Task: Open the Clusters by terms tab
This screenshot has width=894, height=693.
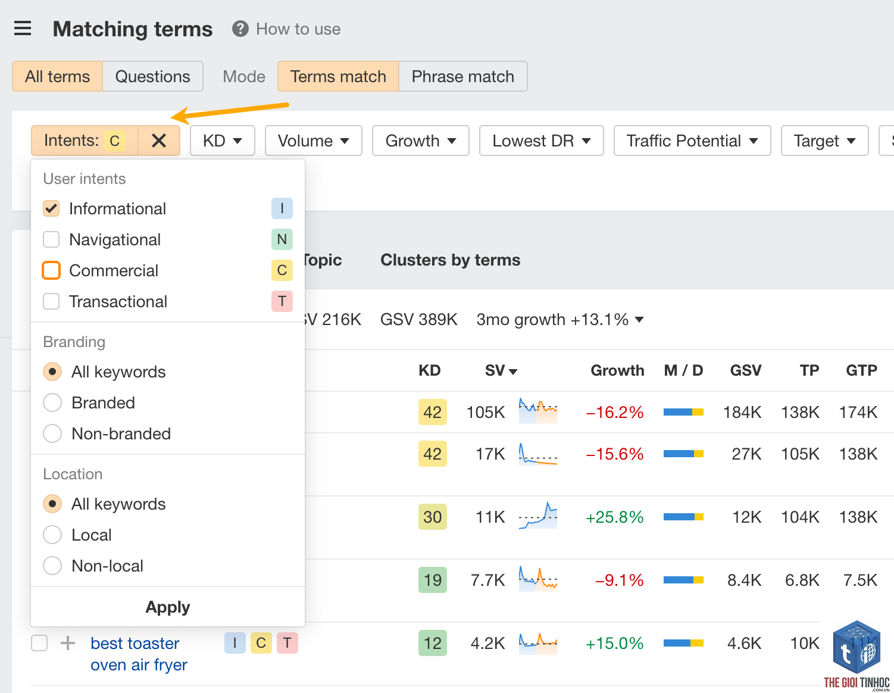Action: [451, 260]
